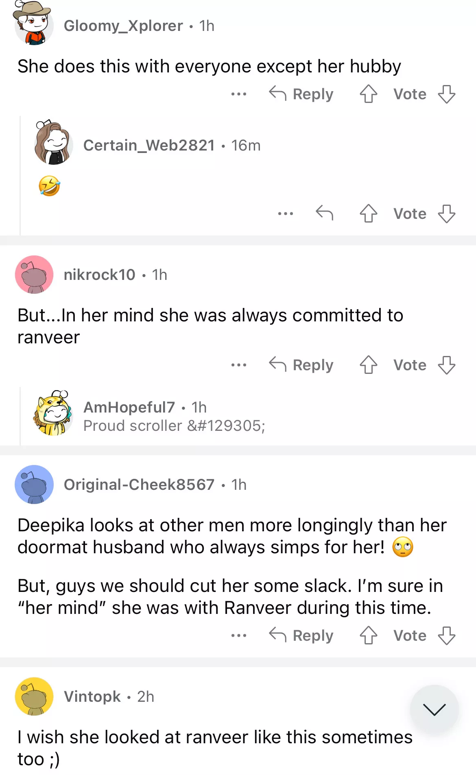This screenshot has height=775, width=476.
Task: Open more options on nikrock10's comment
Action: point(238,365)
